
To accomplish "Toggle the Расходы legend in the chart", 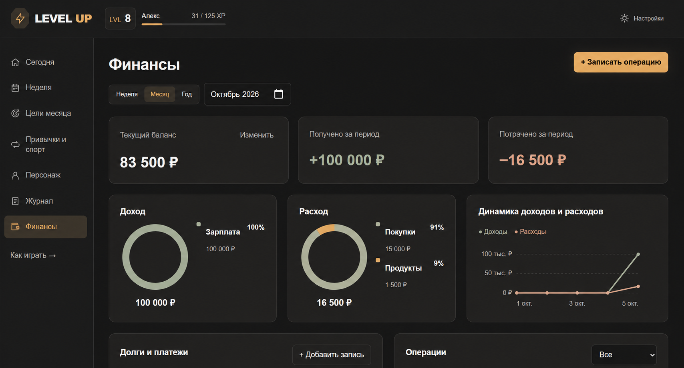I will tap(530, 232).
